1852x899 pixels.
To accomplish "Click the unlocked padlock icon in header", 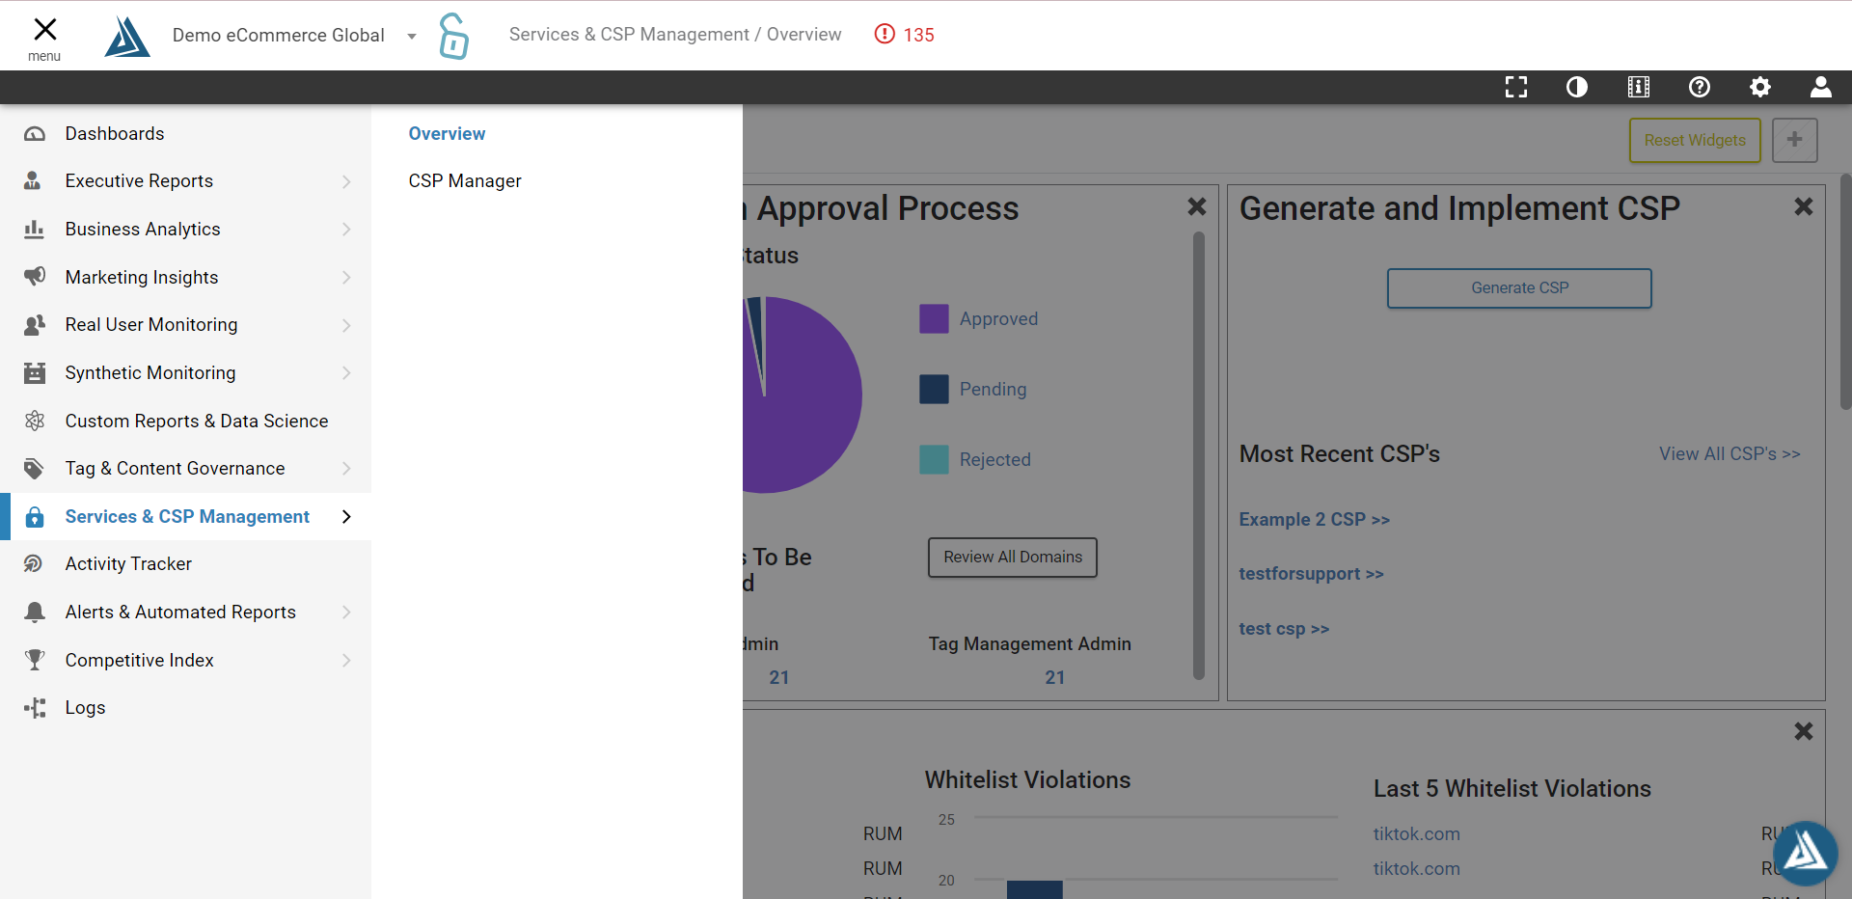I will click(x=453, y=37).
